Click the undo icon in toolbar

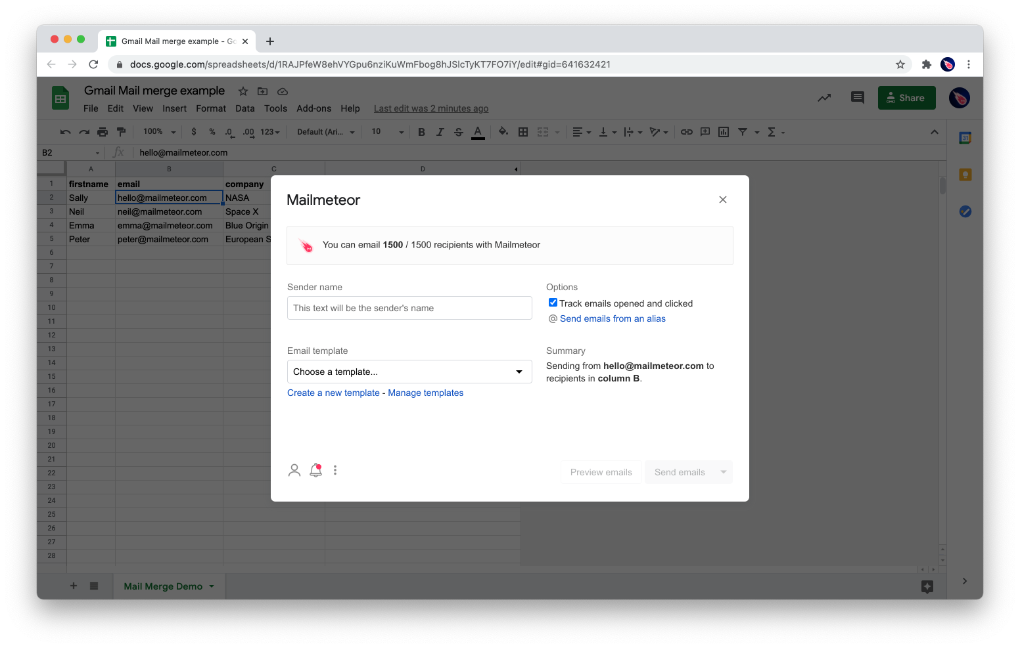point(65,132)
